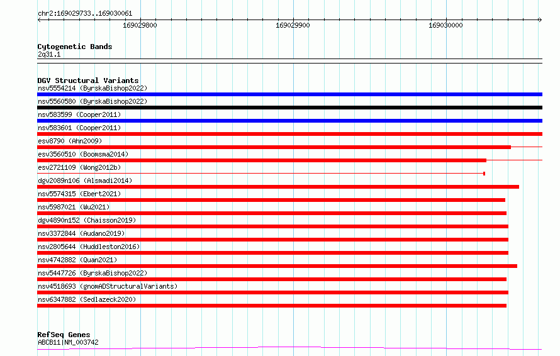Select the red dgv2089n106 variant bar
This screenshot has width=560, height=356.
click(x=278, y=187)
